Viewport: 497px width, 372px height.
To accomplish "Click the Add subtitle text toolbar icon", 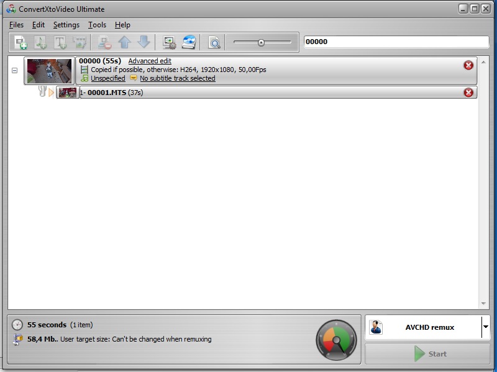I will coord(60,42).
